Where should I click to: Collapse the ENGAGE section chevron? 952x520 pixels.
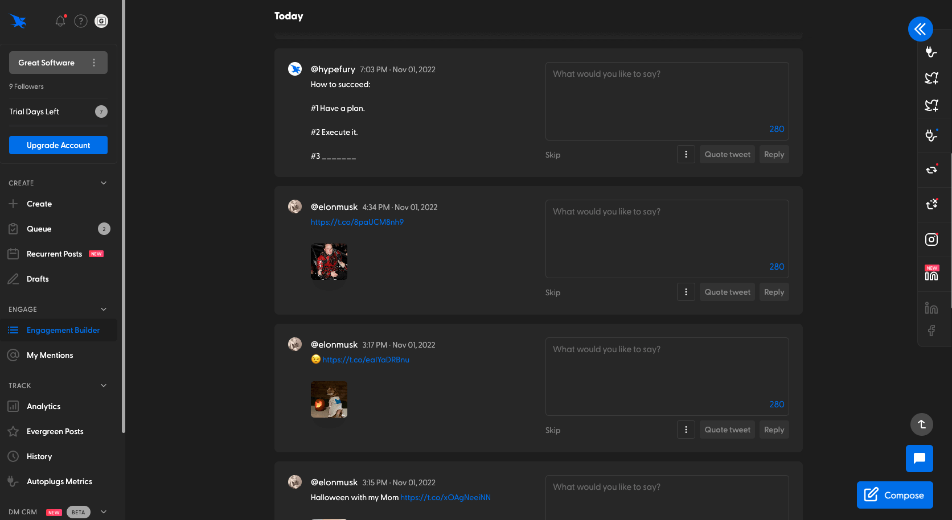[x=103, y=309]
